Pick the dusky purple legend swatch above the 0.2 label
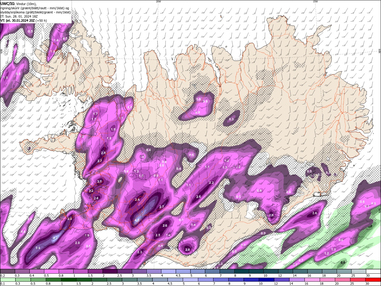 (x=7, y=271)
